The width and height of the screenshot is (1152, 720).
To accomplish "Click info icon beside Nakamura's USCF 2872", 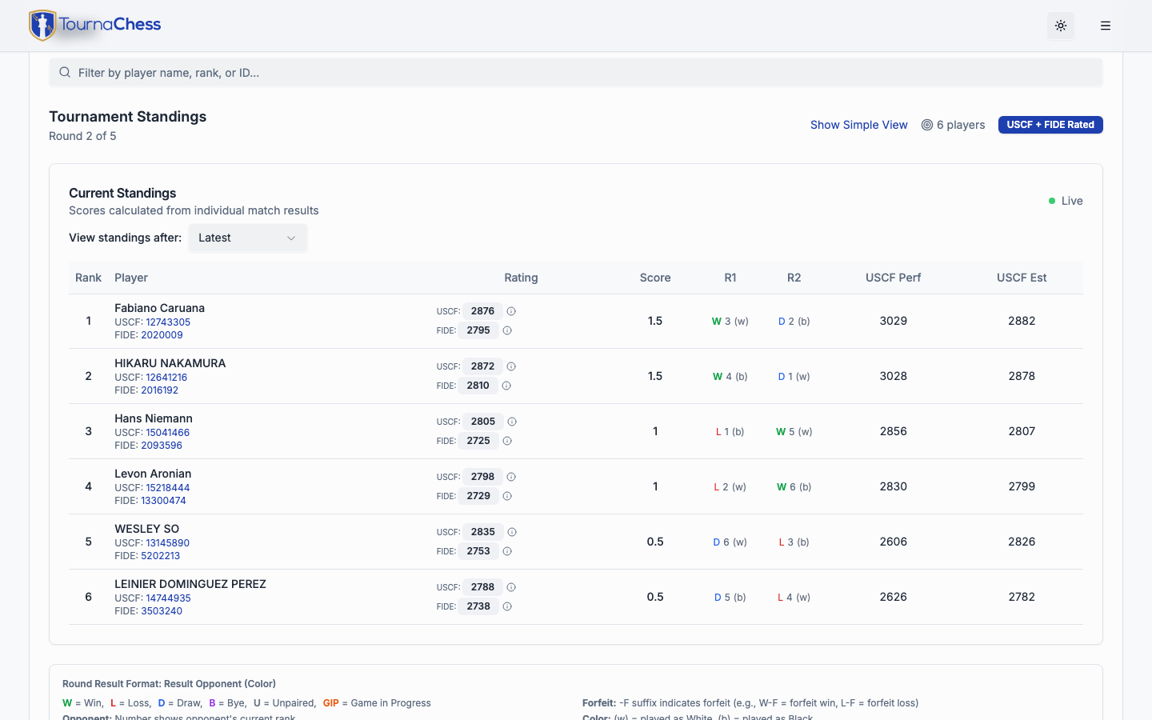I will [511, 366].
